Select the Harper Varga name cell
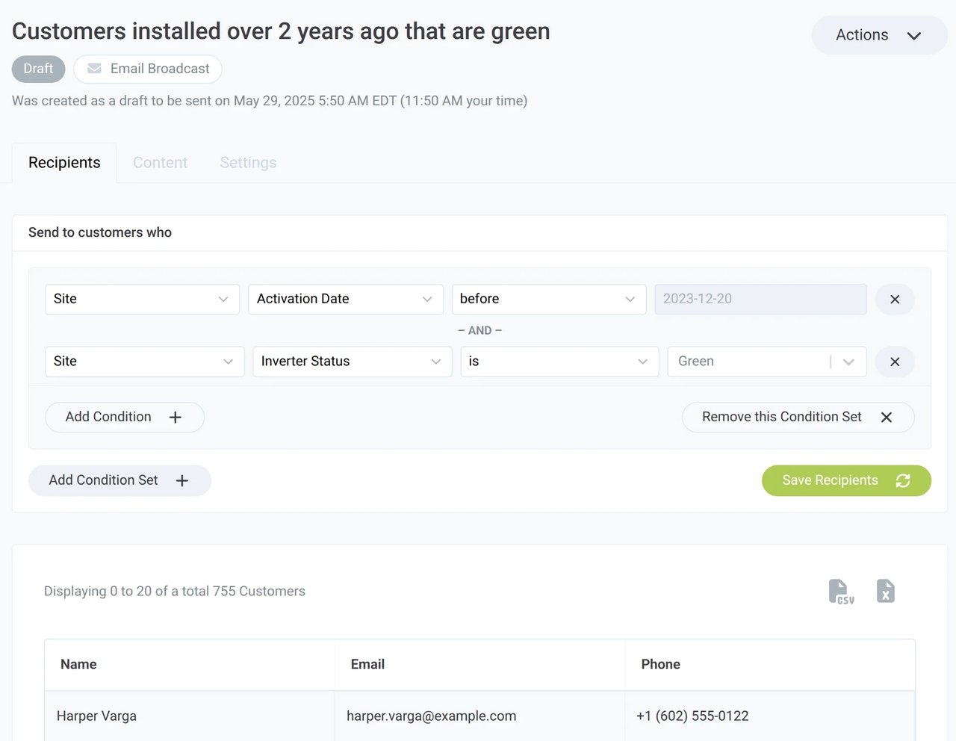This screenshot has height=741, width=956. [x=190, y=716]
